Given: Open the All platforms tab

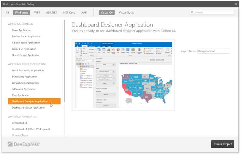Looking at the screenshot, I should coord(7,12).
